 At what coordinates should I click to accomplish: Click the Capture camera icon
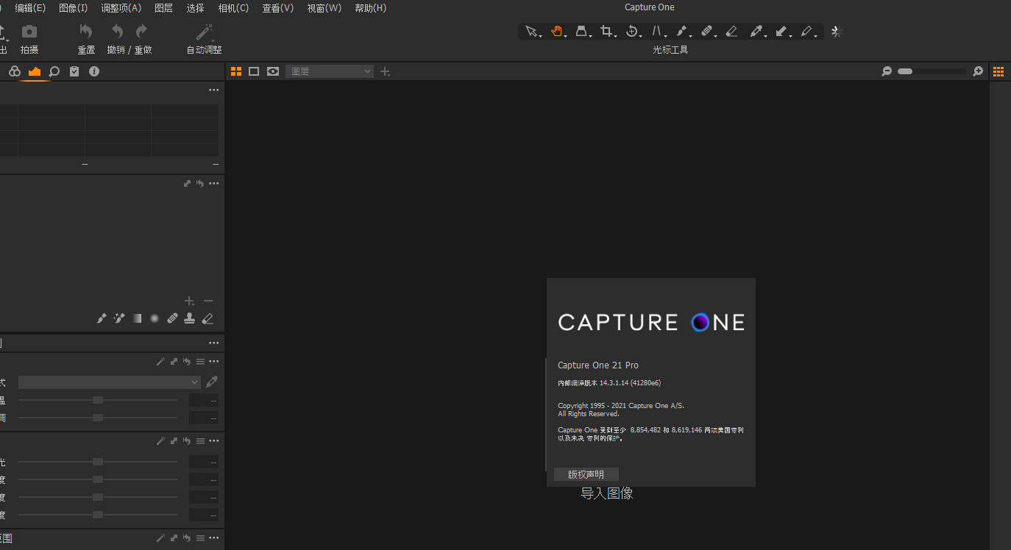[29, 32]
